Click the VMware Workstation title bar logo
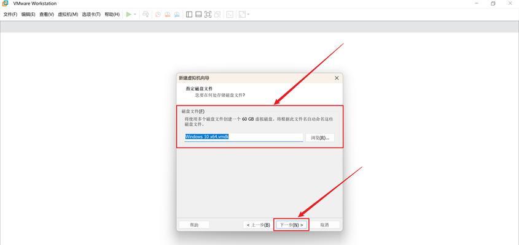The height and width of the screenshot is (245, 519). 6,3
